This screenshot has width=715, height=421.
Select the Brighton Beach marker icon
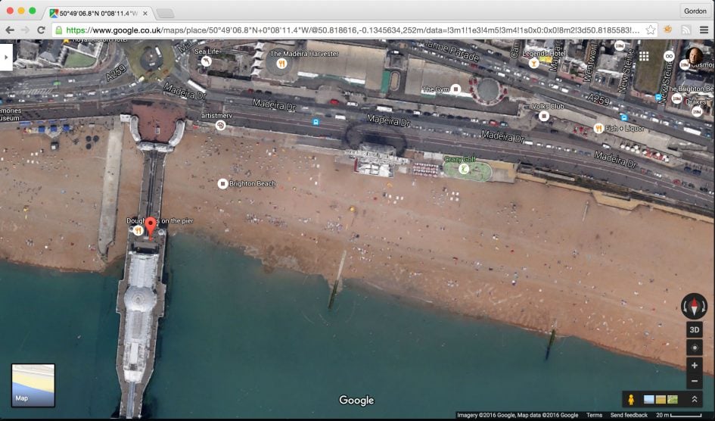tap(222, 183)
